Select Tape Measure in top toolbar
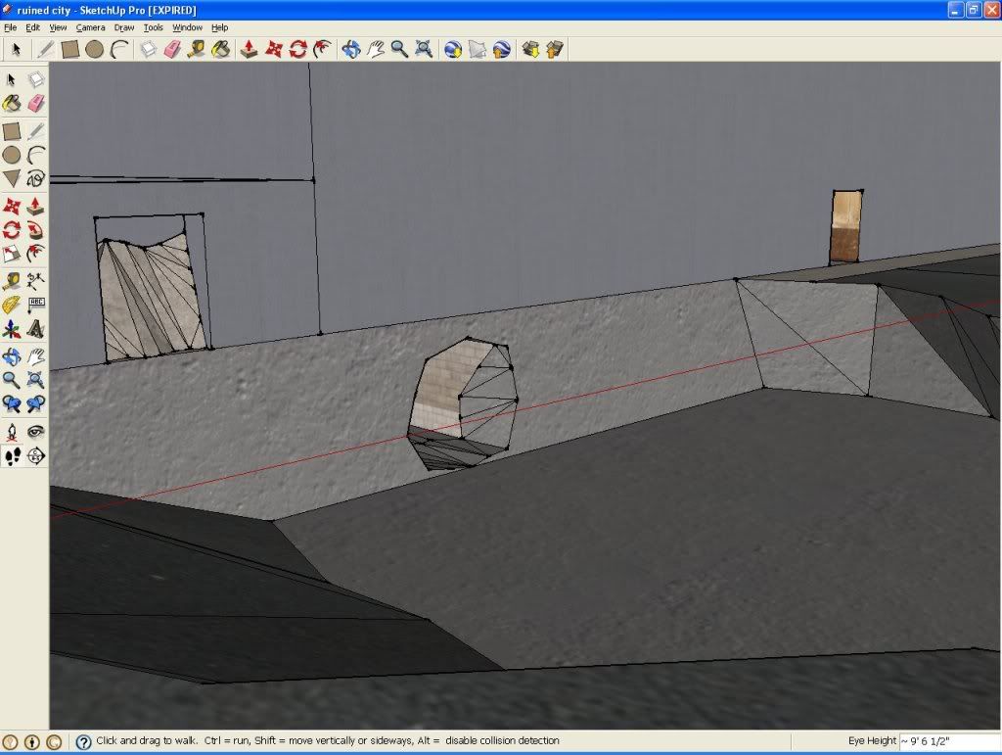This screenshot has width=1002, height=755. [x=196, y=49]
